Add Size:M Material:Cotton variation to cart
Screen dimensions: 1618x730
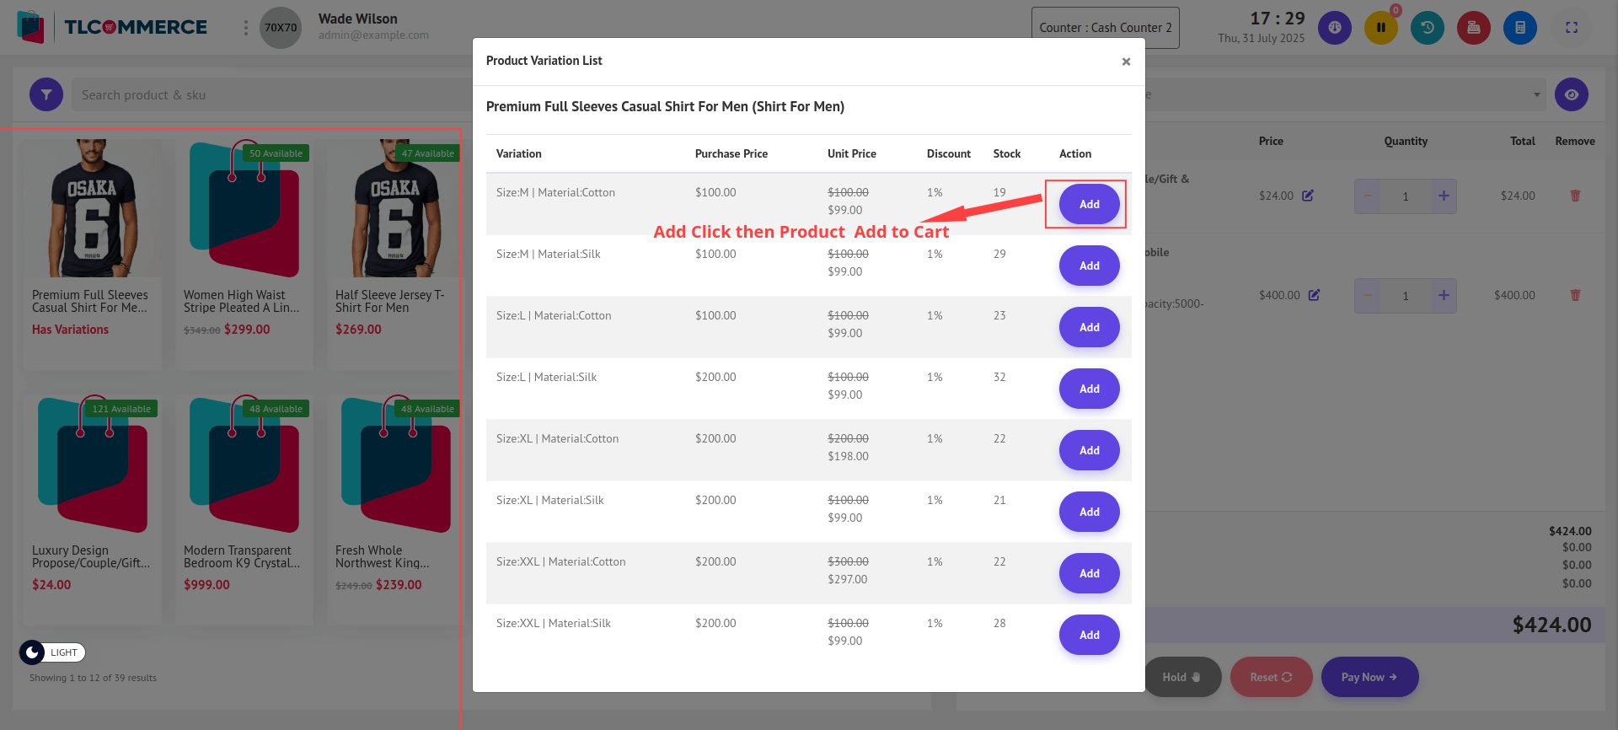point(1089,204)
